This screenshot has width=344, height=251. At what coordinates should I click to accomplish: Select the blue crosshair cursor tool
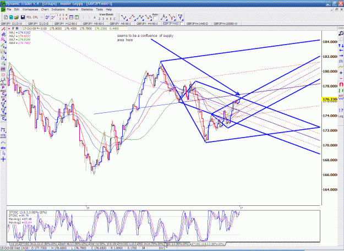tap(3, 159)
